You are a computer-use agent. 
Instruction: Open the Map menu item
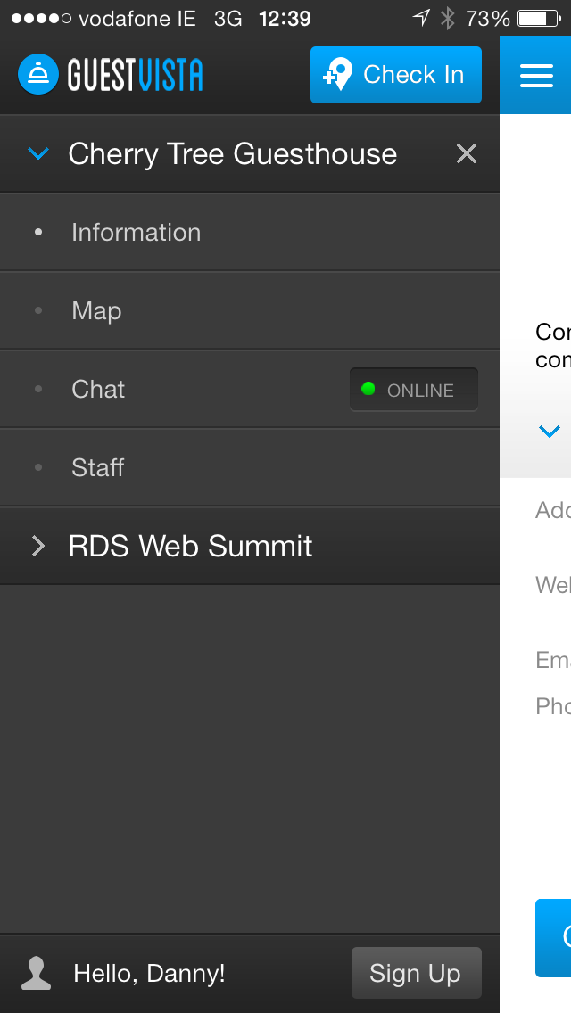250,310
